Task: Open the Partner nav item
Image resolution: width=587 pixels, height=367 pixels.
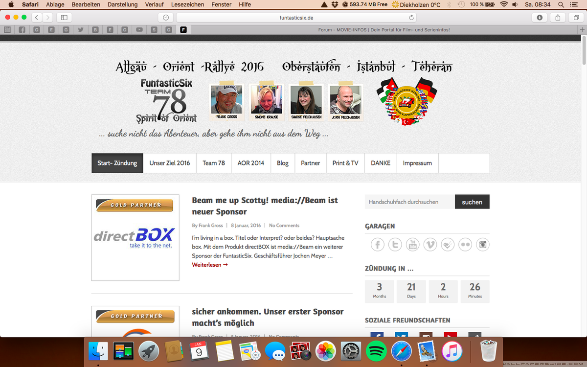Action: (x=311, y=163)
